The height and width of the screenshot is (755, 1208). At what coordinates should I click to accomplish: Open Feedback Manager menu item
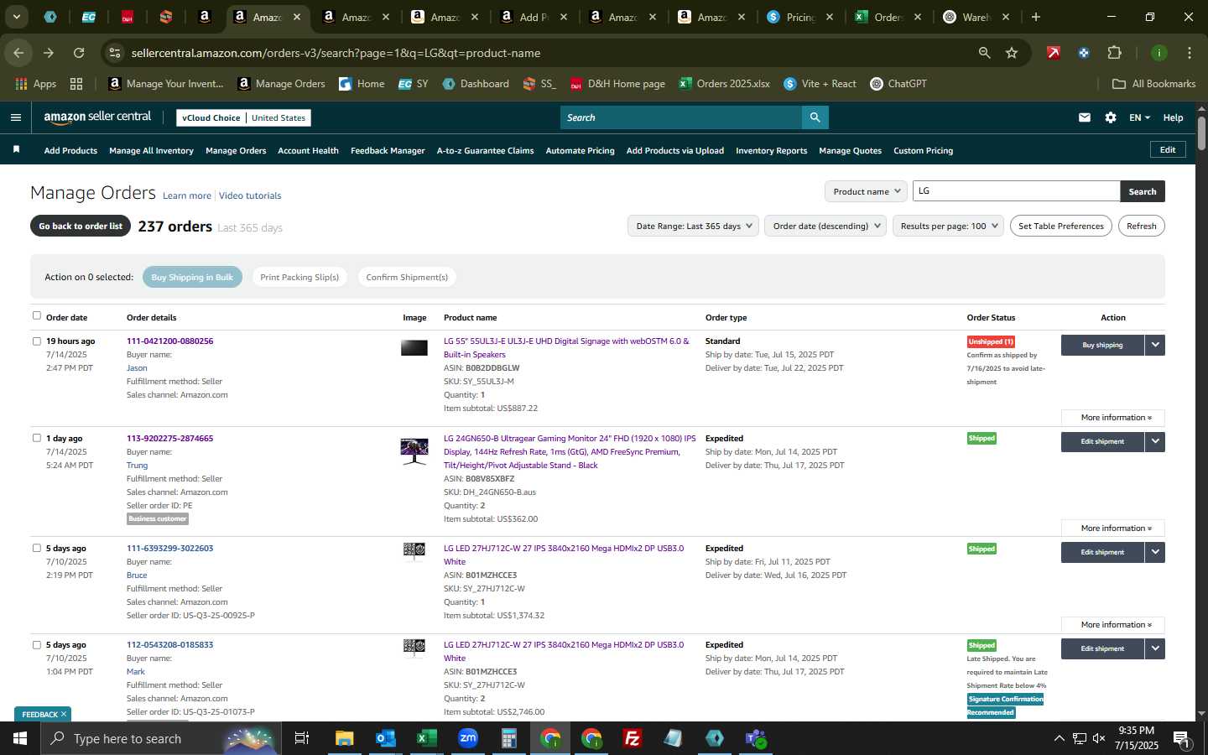(388, 151)
